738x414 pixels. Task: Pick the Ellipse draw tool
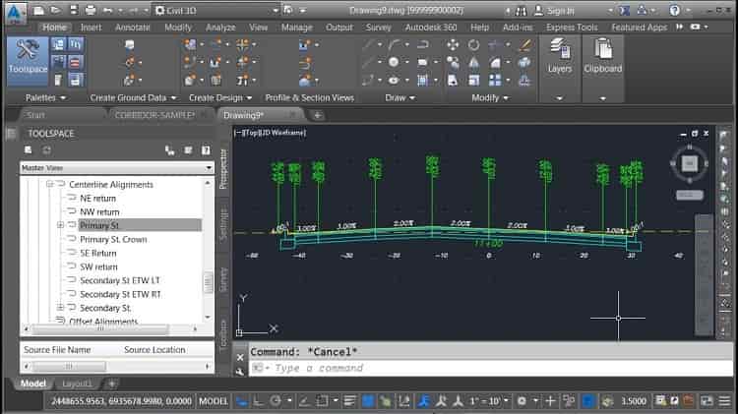394,81
